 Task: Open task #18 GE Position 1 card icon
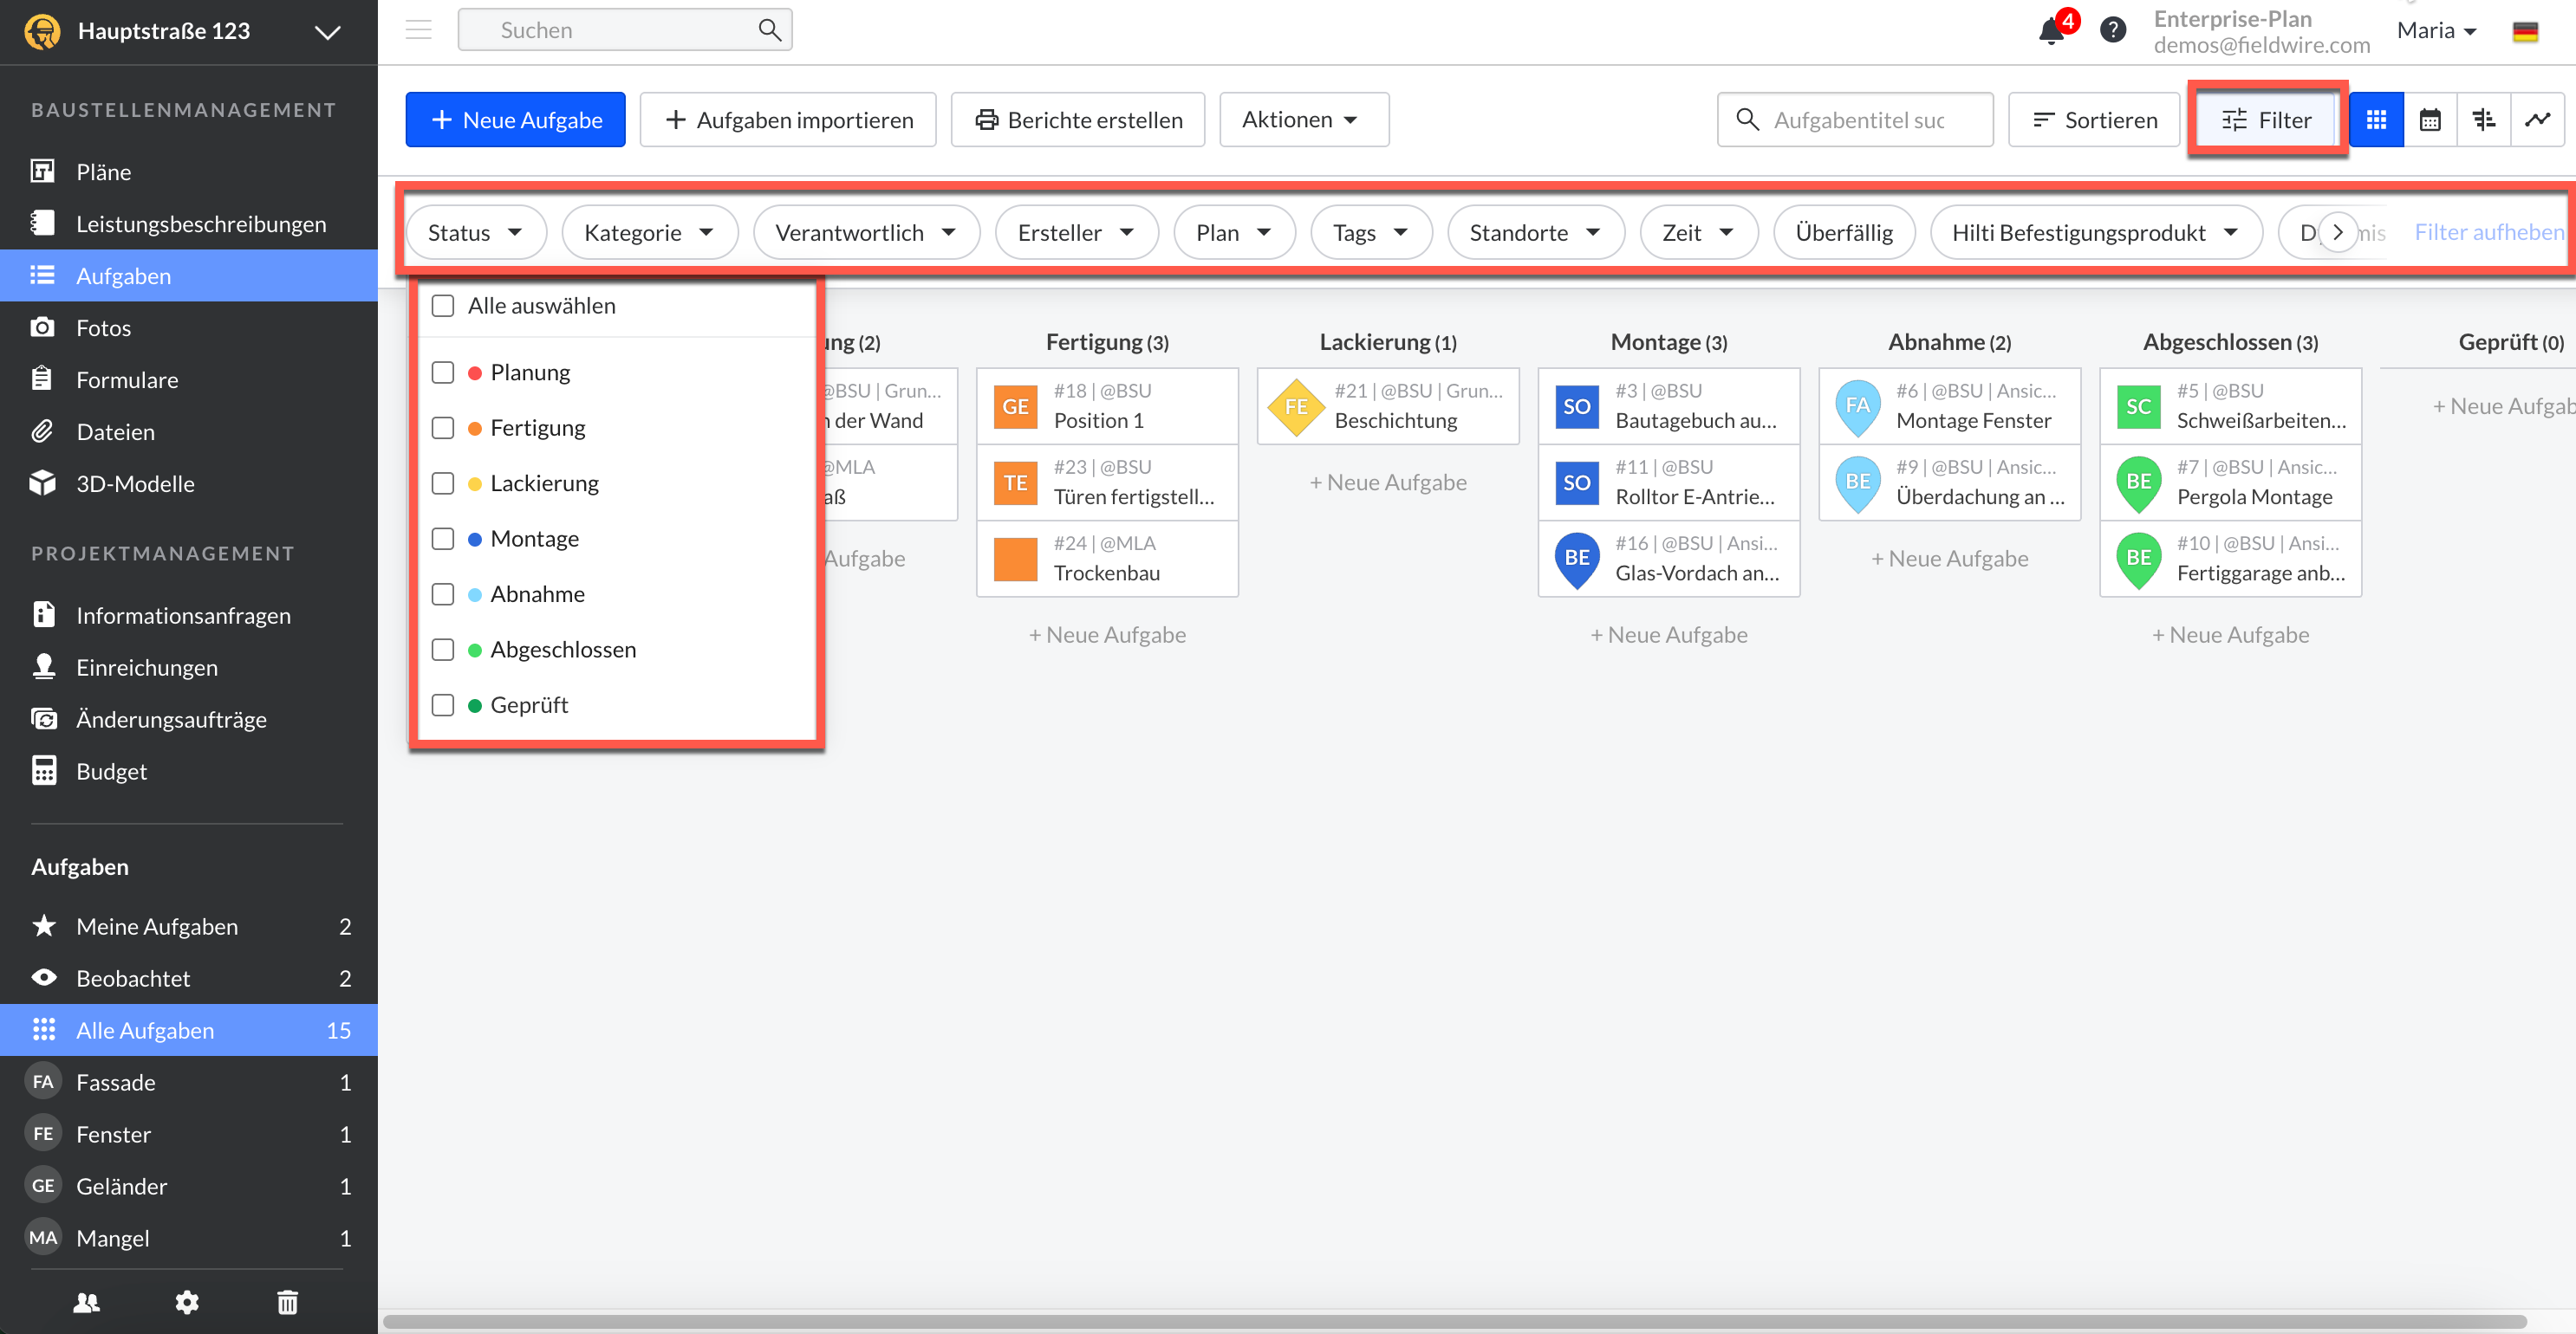(x=1015, y=406)
